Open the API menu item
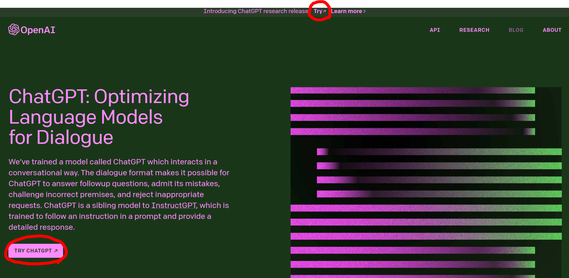The width and height of the screenshot is (569, 278). pyautogui.click(x=434, y=30)
